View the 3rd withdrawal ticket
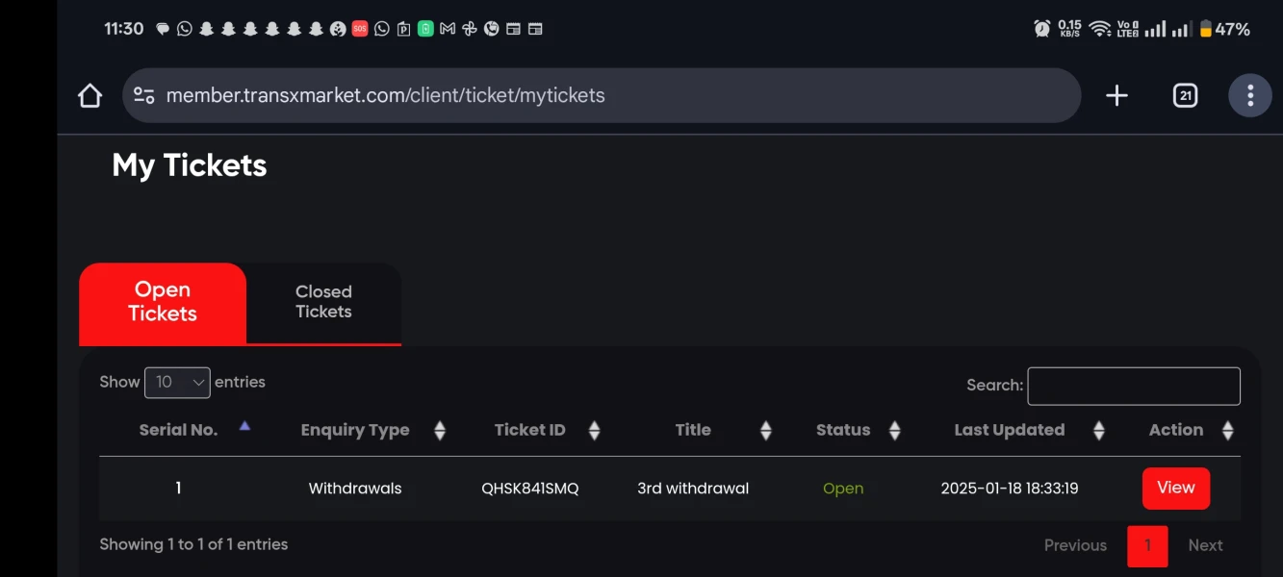Image resolution: width=1283 pixels, height=577 pixels. pos(1175,489)
